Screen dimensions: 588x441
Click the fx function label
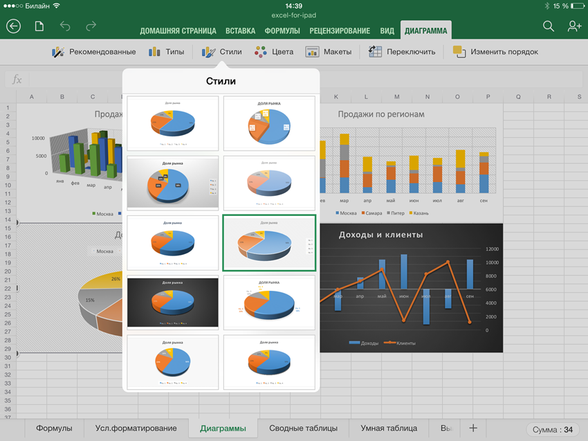pyautogui.click(x=17, y=79)
